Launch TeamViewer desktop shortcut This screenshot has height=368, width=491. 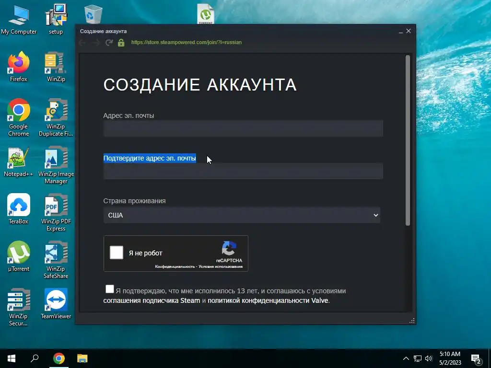pyautogui.click(x=56, y=304)
